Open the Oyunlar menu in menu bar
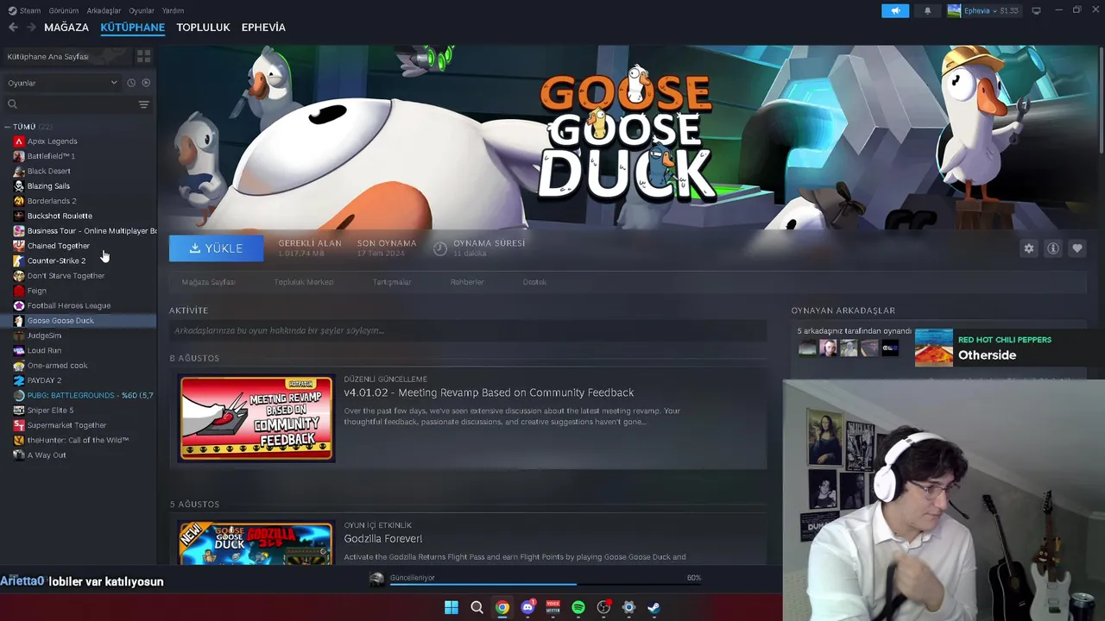The image size is (1105, 621). [142, 10]
